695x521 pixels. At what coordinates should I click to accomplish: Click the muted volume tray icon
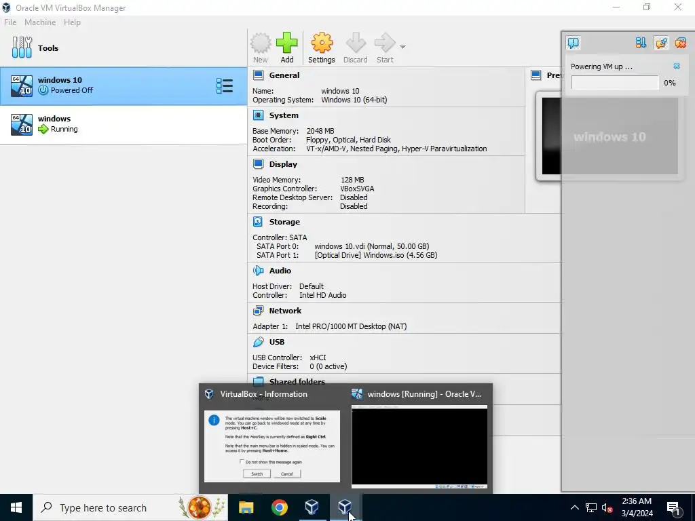(x=607, y=507)
